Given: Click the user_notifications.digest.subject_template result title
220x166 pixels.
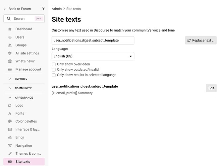Looking at the screenshot, I should coord(85,86).
